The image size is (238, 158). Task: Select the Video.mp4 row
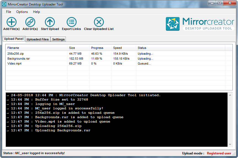(x=119, y=63)
